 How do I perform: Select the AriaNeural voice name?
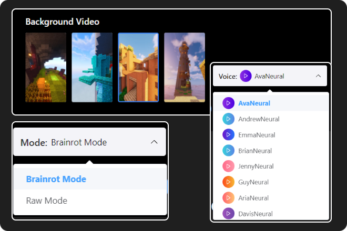point(253,198)
